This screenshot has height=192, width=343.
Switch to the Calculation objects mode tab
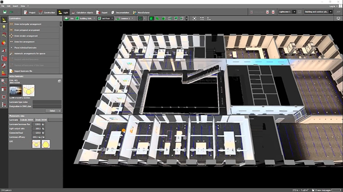coord(82,12)
